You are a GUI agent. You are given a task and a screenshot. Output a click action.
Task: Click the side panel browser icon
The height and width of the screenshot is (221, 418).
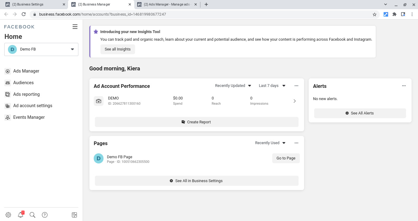pyautogui.click(x=403, y=14)
